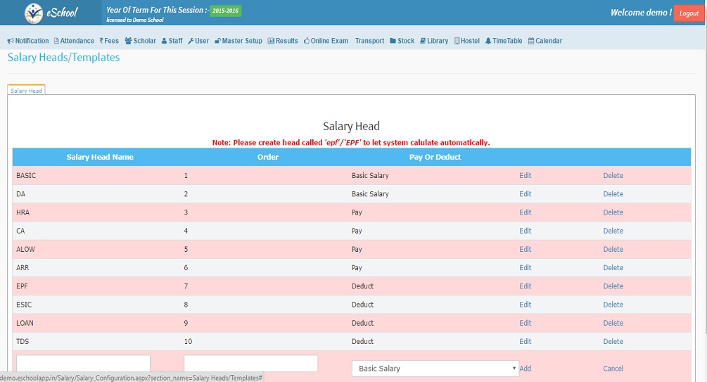Click Add to create salary head
This screenshot has height=382, width=707.
(525, 369)
